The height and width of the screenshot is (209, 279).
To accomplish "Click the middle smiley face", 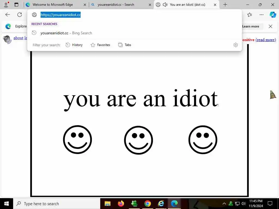I will pos(138,140).
